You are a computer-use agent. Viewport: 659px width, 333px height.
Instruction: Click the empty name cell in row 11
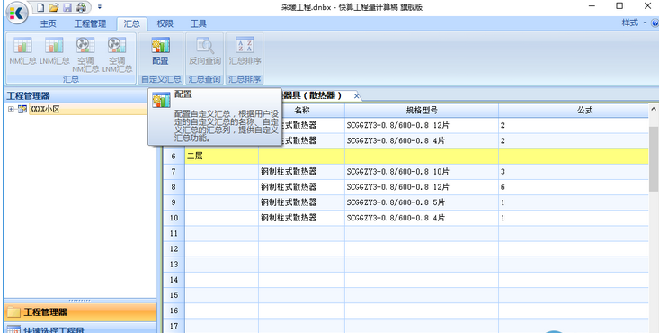click(x=301, y=234)
